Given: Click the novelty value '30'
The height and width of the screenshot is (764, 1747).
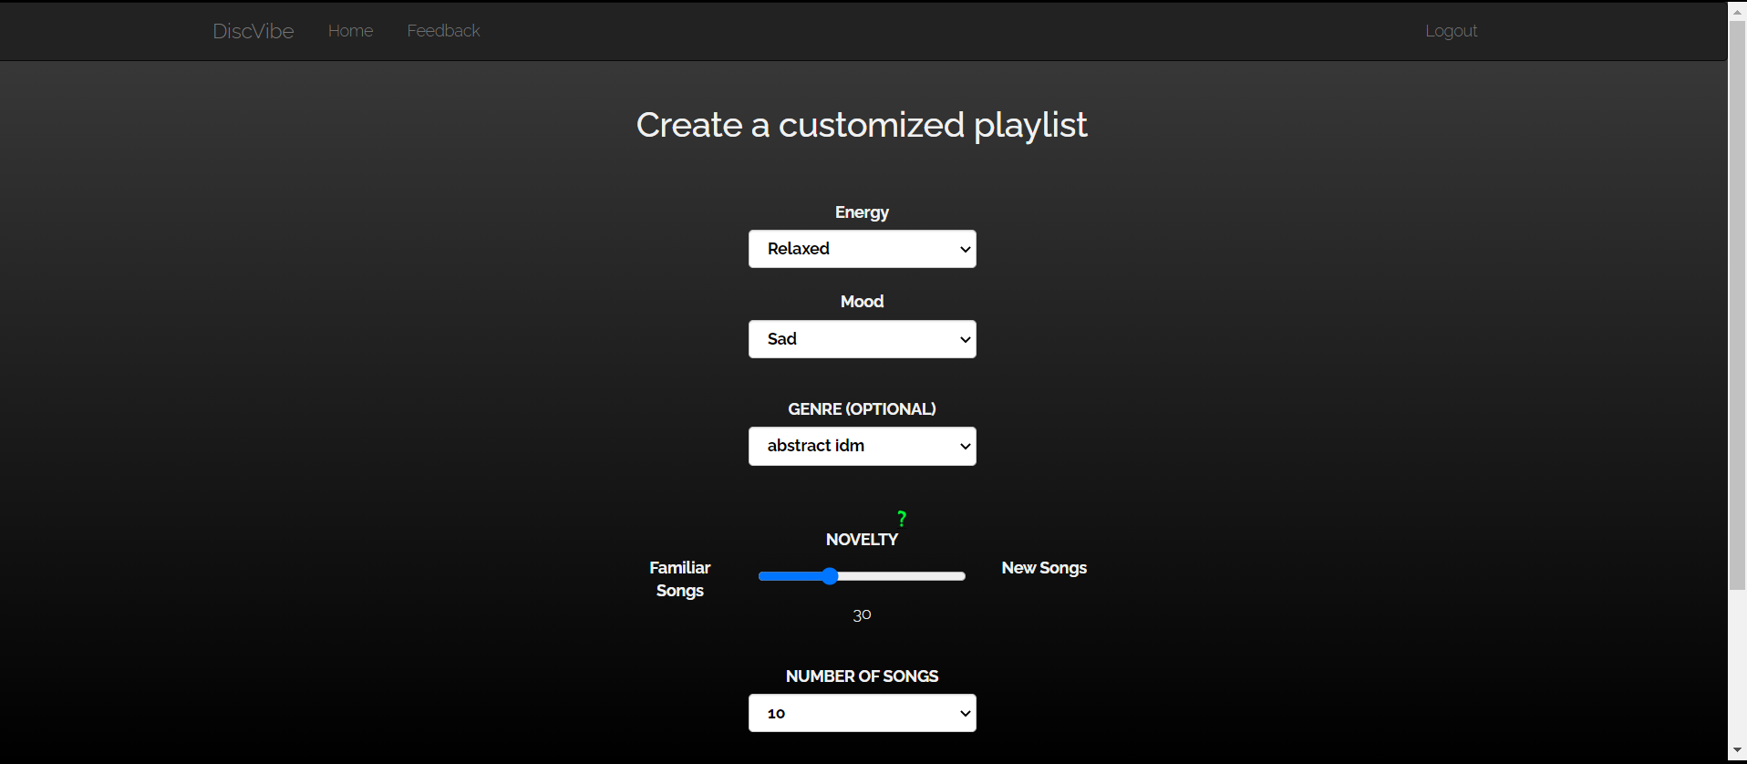Looking at the screenshot, I should [x=862, y=615].
